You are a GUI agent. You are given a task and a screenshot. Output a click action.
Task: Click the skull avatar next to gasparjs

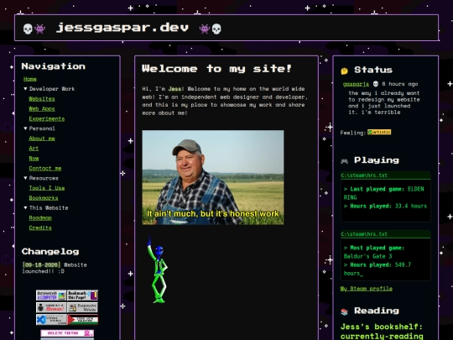(376, 84)
